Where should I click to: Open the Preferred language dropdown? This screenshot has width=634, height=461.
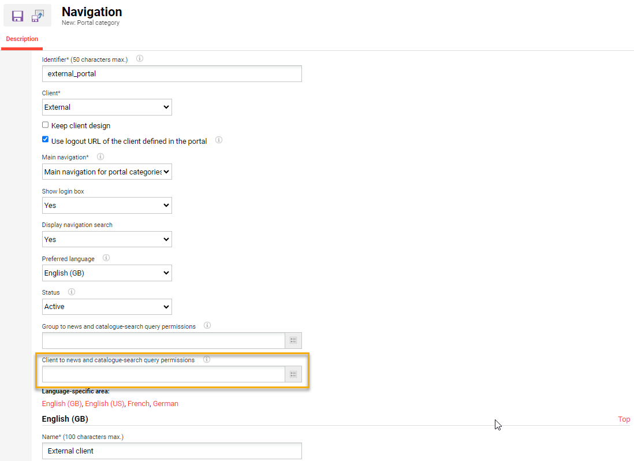click(107, 273)
